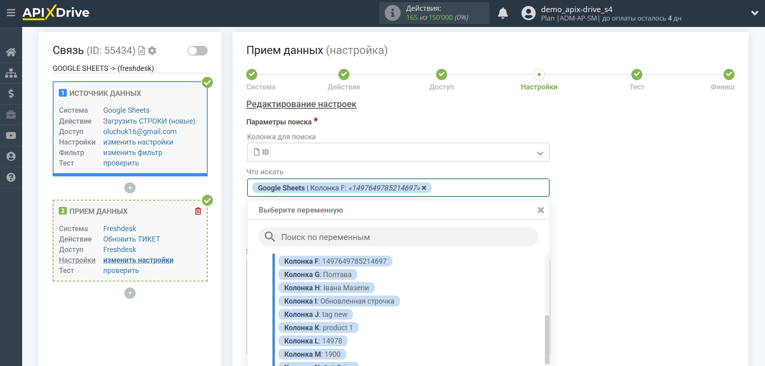This screenshot has width=765, height=366.
Task: Click the ПРИЕМ ДАННЫХ block header
Action: point(98,211)
